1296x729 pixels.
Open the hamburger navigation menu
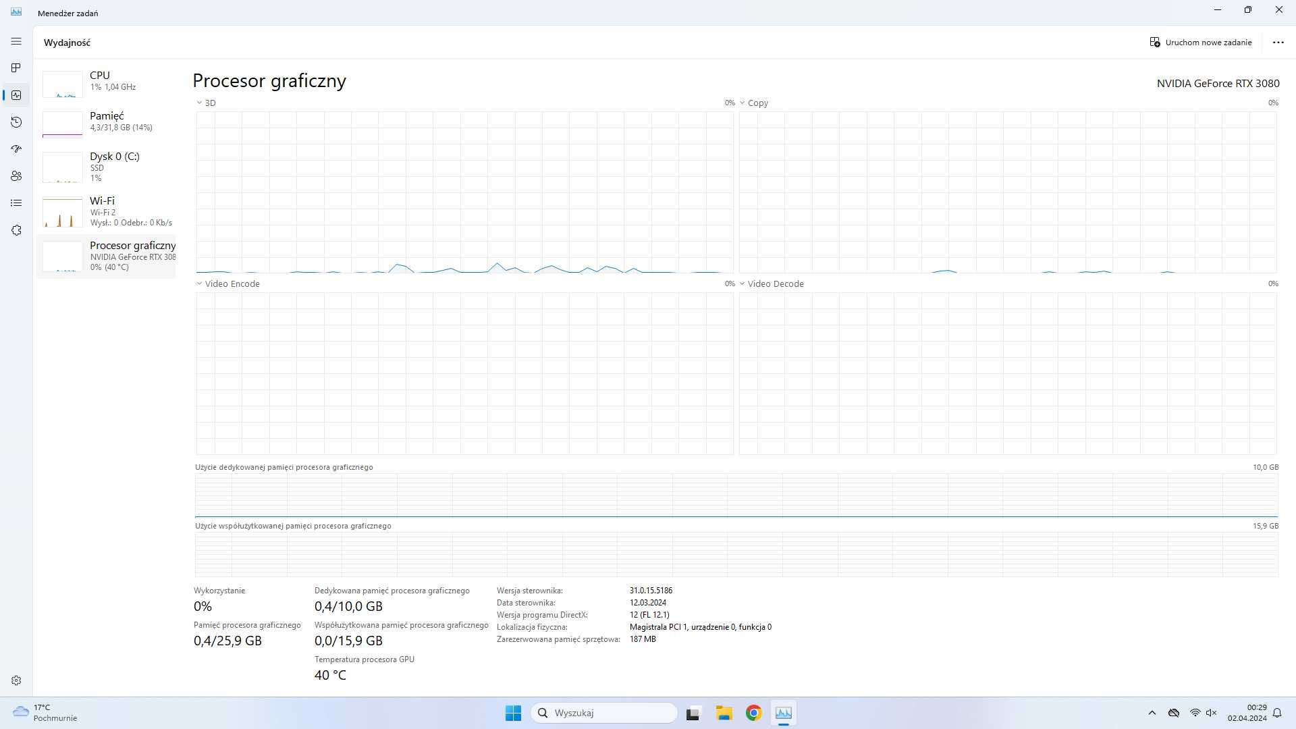point(16,41)
